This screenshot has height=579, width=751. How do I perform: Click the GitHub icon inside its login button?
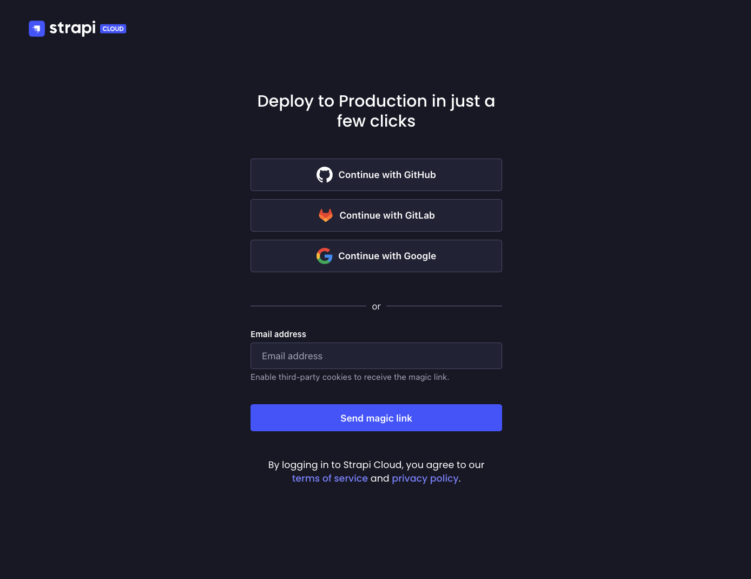pyautogui.click(x=325, y=174)
